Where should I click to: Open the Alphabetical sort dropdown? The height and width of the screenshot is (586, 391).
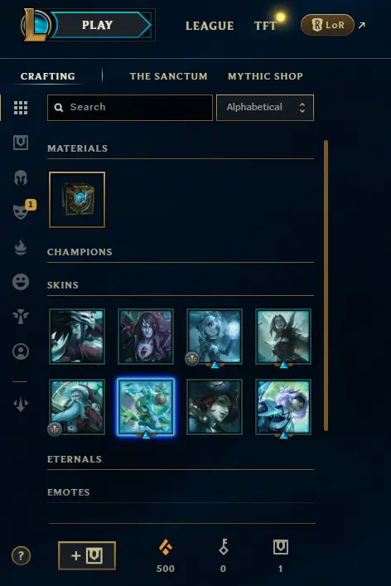coord(265,108)
